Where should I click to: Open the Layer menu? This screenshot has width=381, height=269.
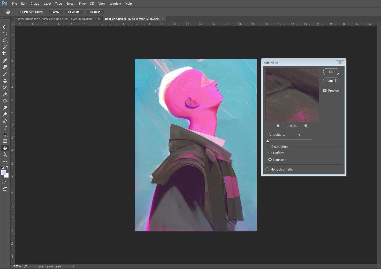pyautogui.click(x=47, y=4)
